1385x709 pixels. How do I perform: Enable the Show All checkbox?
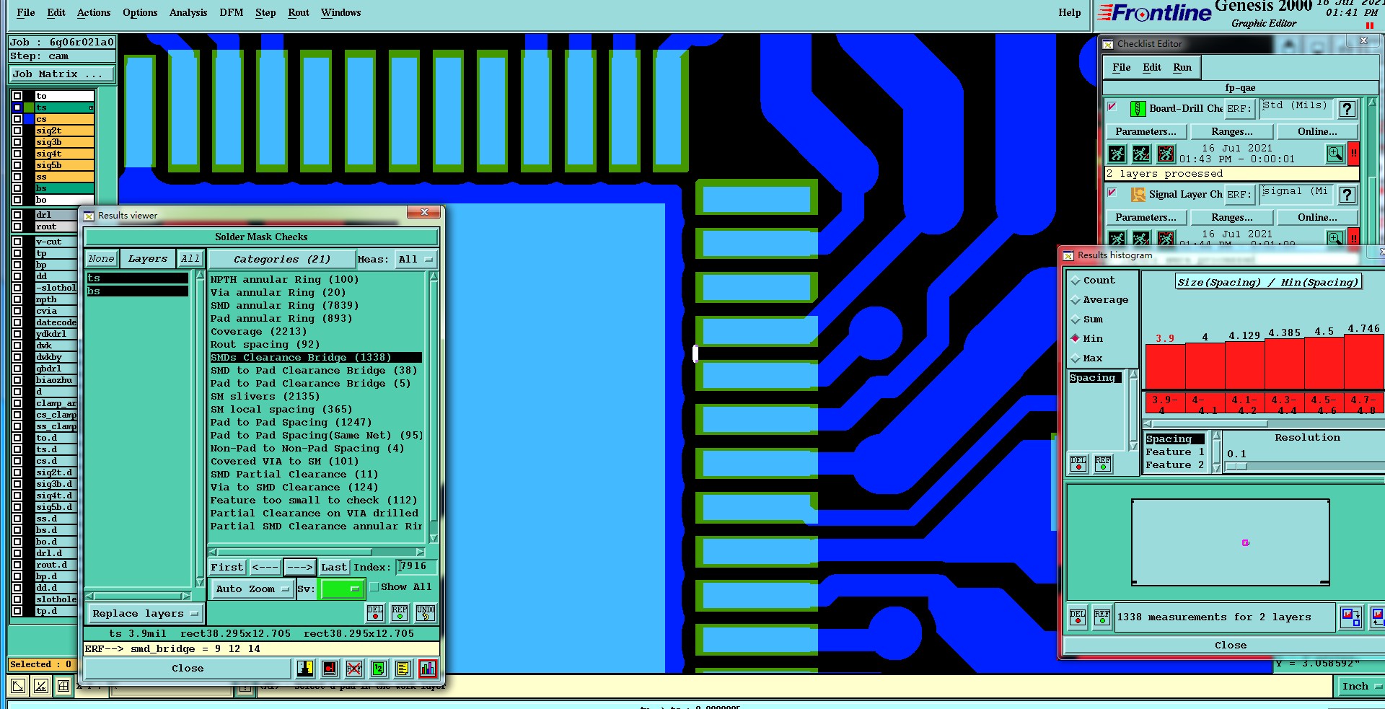point(374,587)
